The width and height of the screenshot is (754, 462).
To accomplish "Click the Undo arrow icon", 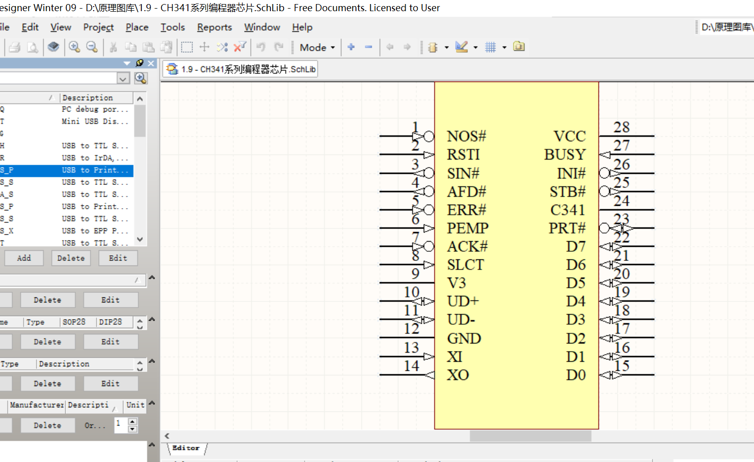I will (261, 47).
